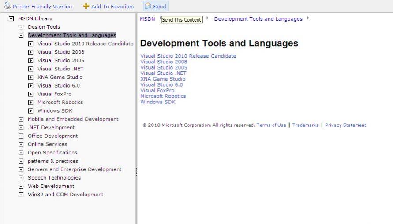The height and width of the screenshot is (224, 393).
Task: Select Visual Studio 2005 in the tree
Action: point(61,60)
